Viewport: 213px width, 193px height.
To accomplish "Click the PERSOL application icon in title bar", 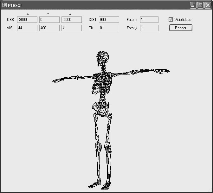I will (4, 5).
